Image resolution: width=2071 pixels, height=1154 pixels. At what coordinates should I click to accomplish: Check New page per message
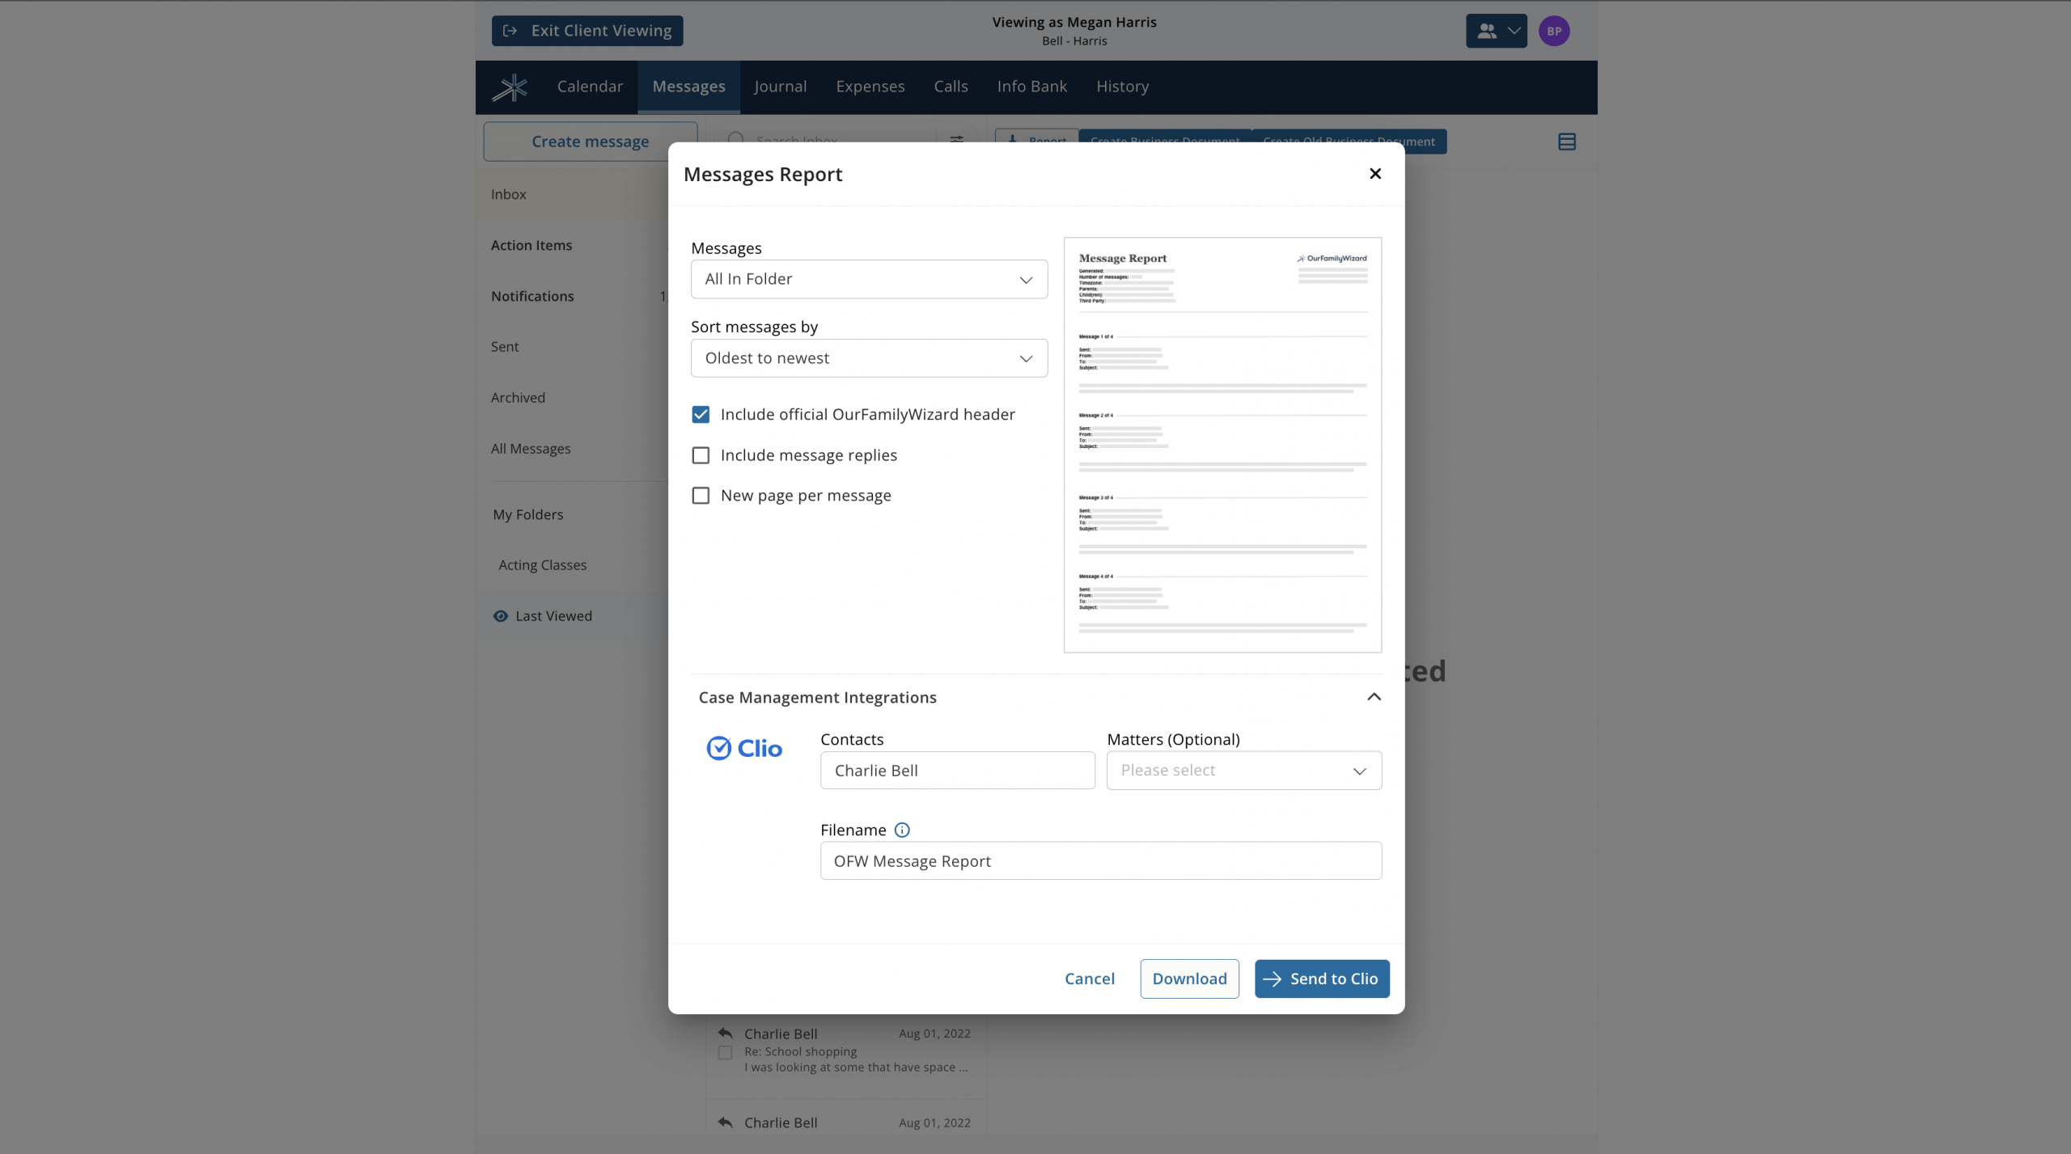pyautogui.click(x=701, y=496)
